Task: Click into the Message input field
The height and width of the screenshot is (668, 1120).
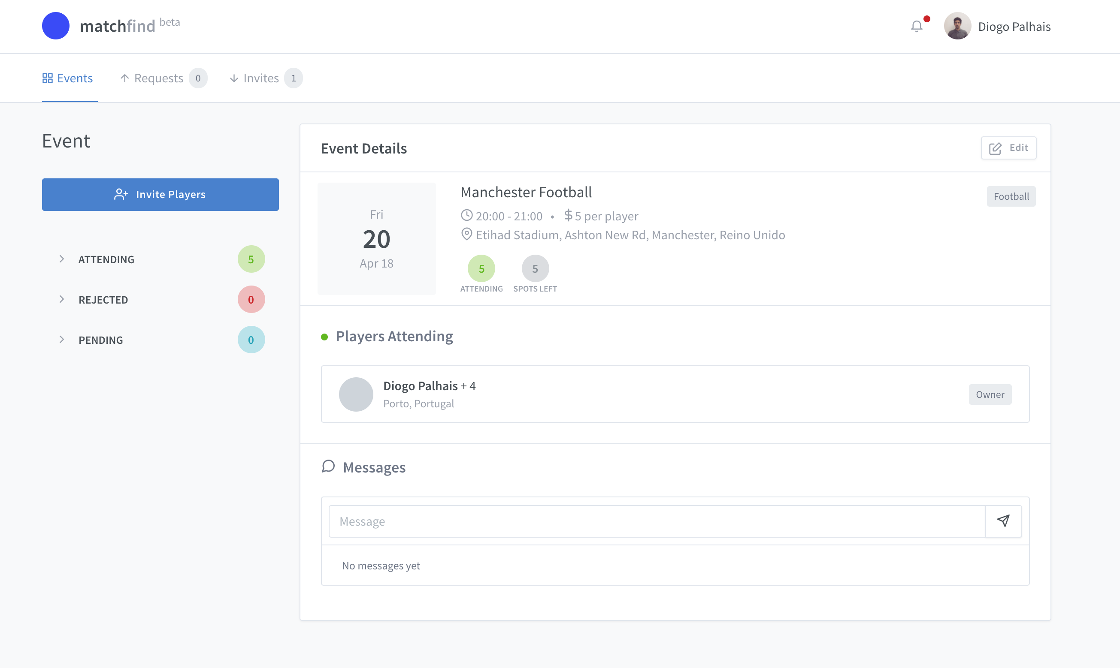Action: (657, 521)
